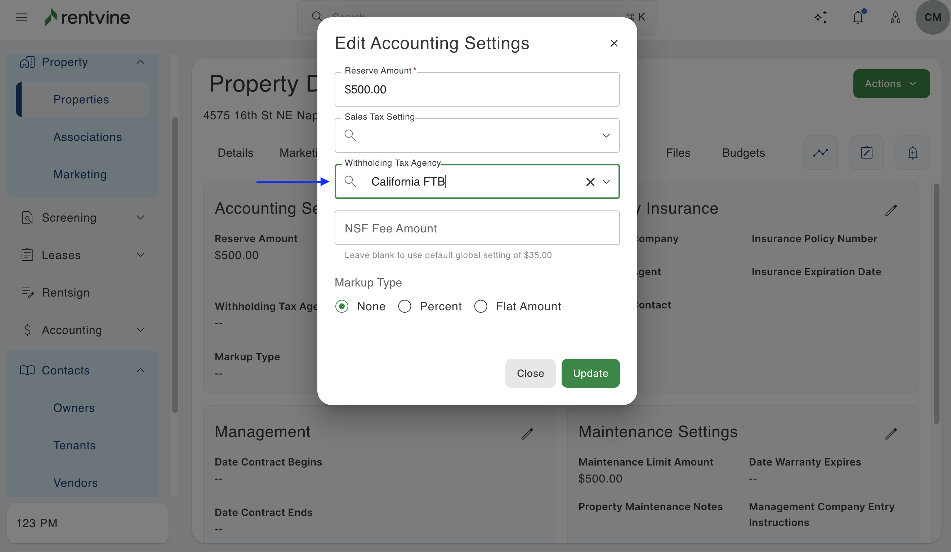Select the None markup type
This screenshot has width=951, height=552.
point(342,306)
